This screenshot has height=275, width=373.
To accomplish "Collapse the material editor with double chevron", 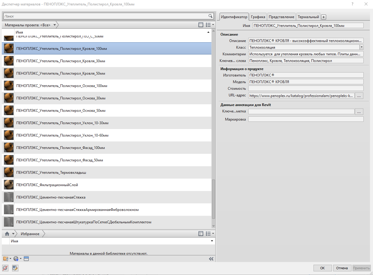I will pos(211,259).
